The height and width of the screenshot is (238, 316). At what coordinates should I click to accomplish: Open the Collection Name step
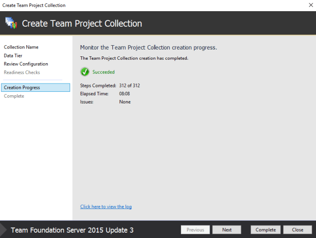(x=21, y=47)
